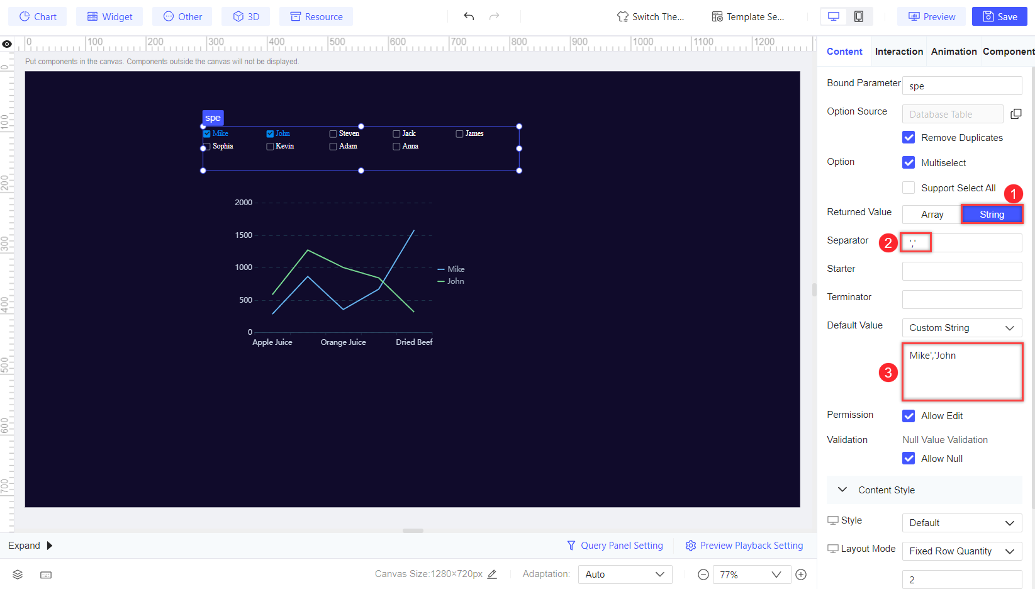1035x589 pixels.
Task: Check the James option in canvas widget
Action: pos(459,133)
